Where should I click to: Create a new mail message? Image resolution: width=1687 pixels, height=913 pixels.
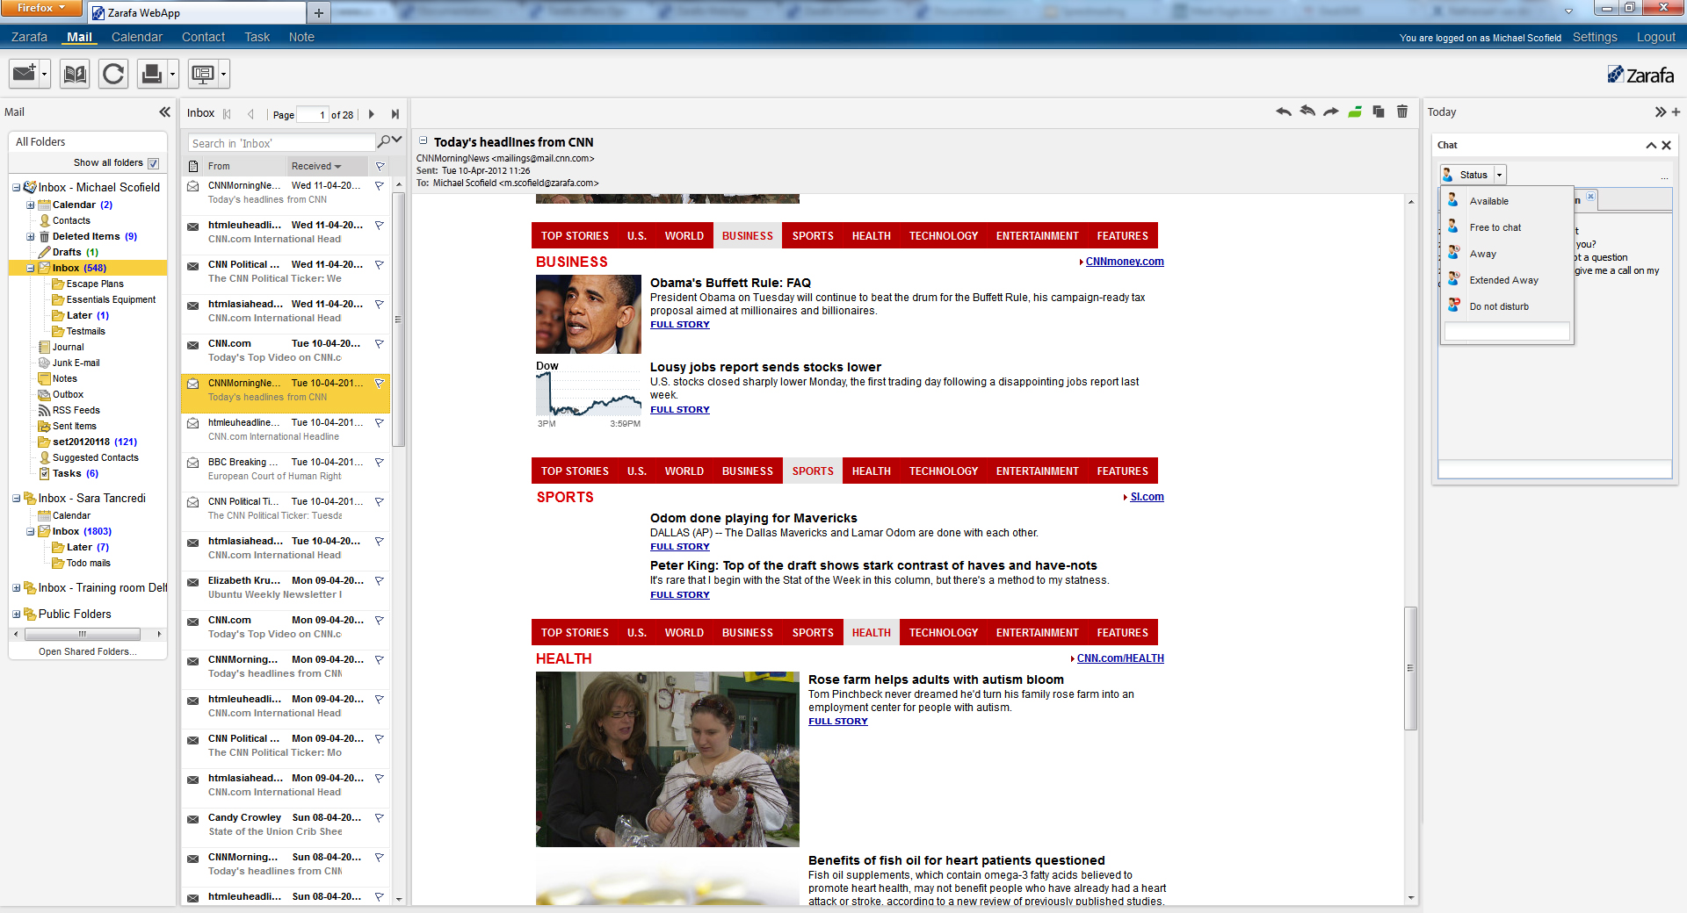click(25, 74)
